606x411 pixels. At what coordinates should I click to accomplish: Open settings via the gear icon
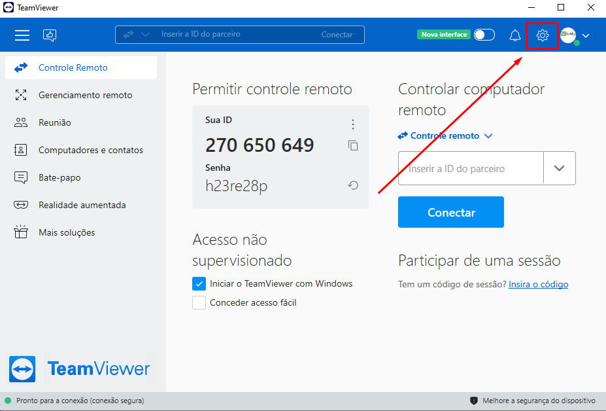[x=542, y=35]
